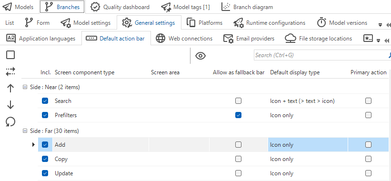Select the Update row
391x181 pixels.
(x=213, y=173)
